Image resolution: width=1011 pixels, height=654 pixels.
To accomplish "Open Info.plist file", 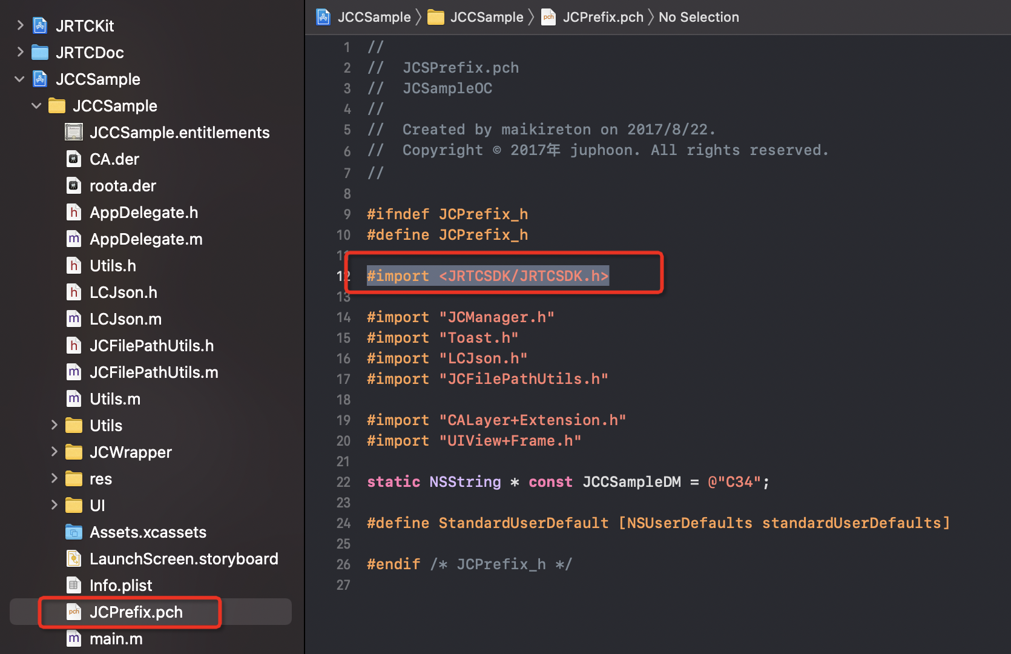I will tap(121, 586).
